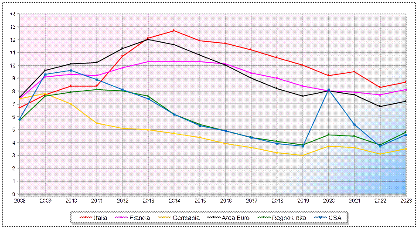Select the black Area Euro legend line sample
The image size is (419, 230).
[214, 218]
